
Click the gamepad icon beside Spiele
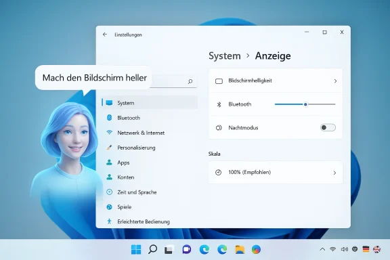click(x=109, y=207)
